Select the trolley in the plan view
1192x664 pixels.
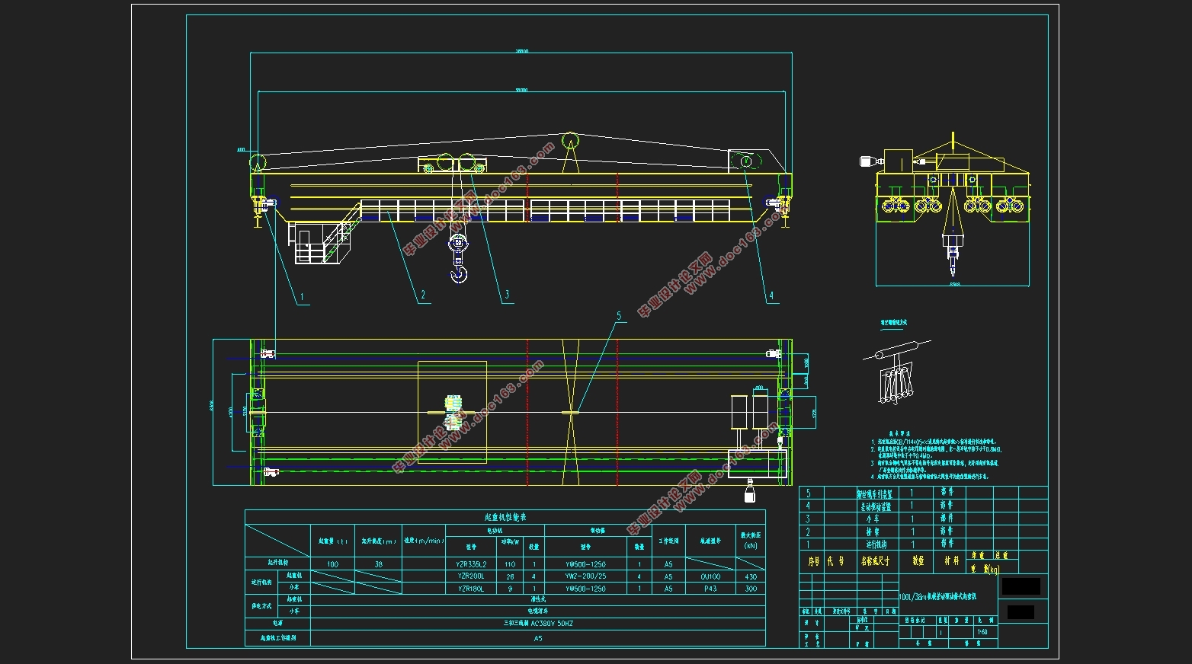[452, 412]
